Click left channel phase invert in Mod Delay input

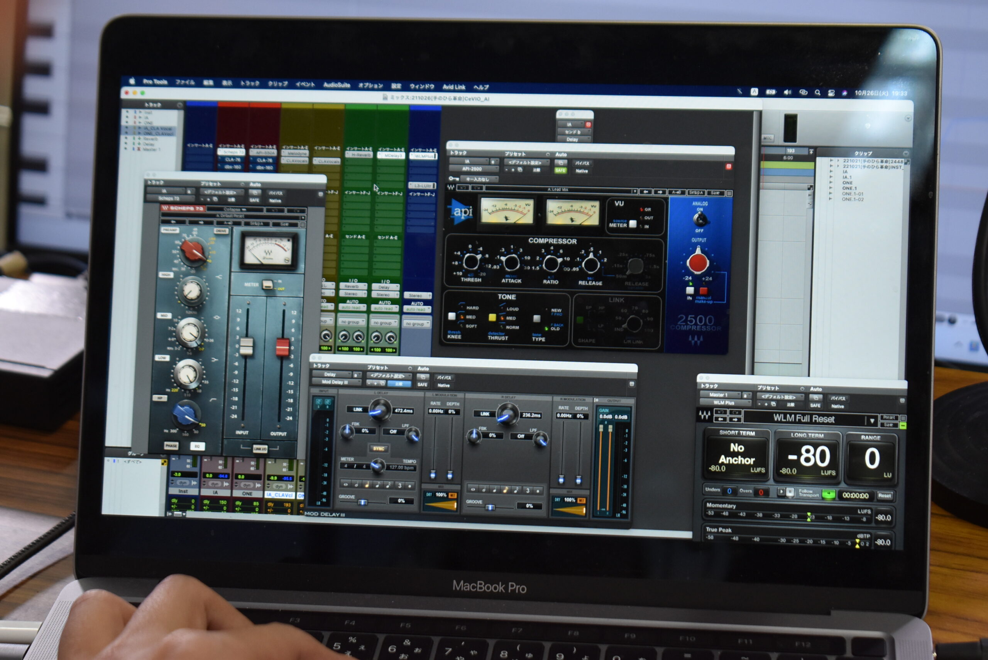[x=319, y=402]
